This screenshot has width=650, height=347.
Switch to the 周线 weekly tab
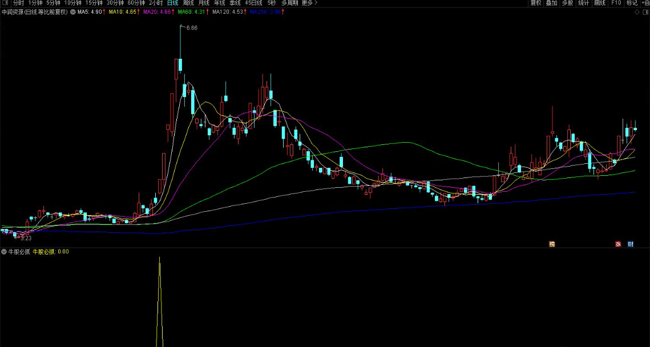[189, 3]
